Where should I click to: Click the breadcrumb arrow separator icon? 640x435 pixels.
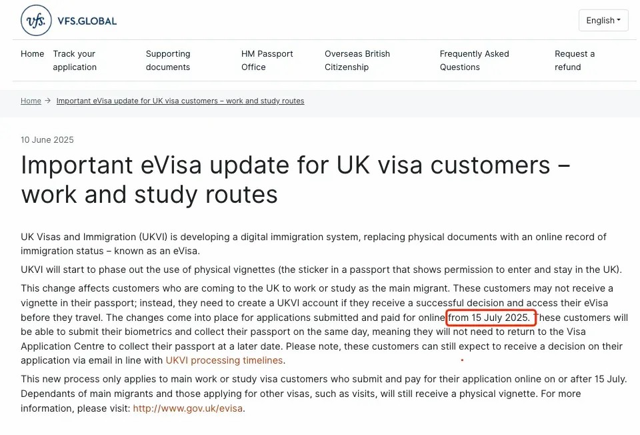click(48, 101)
